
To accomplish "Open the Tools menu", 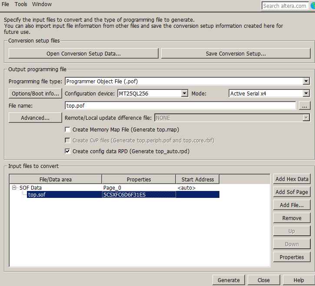I will (21, 4).
